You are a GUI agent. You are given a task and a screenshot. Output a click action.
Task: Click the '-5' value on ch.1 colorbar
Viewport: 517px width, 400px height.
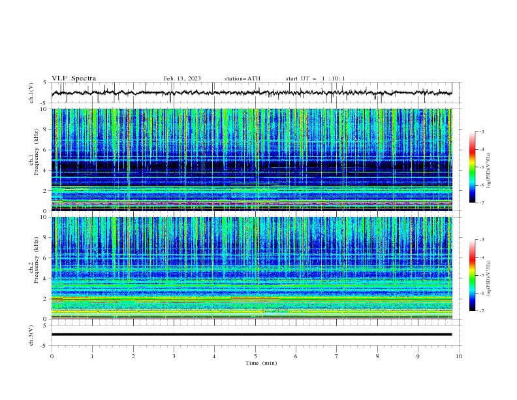482,167
